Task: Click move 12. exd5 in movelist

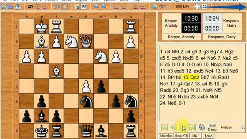Action: tap(195, 71)
